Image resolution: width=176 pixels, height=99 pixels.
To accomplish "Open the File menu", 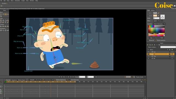I will pos(1,1).
